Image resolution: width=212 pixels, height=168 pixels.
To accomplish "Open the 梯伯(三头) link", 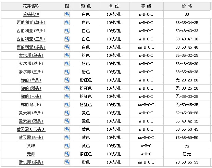I will [x=31, y=96].
